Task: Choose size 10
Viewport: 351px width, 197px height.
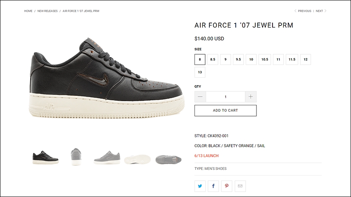Action: click(x=251, y=60)
